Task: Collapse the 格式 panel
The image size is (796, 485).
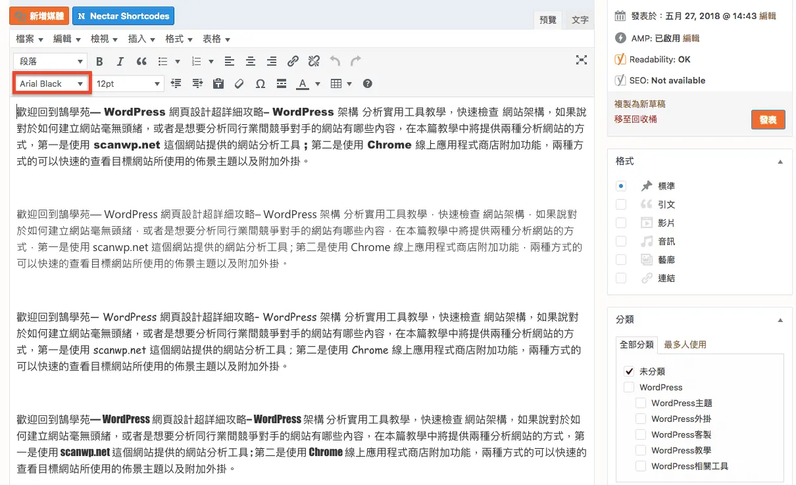Action: (780, 161)
